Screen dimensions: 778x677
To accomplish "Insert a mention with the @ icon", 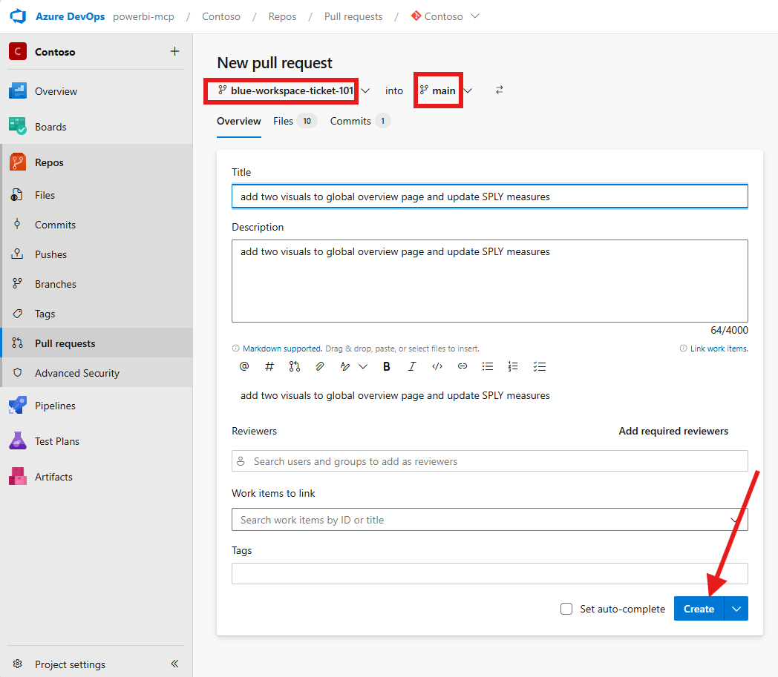I will 244,367.
